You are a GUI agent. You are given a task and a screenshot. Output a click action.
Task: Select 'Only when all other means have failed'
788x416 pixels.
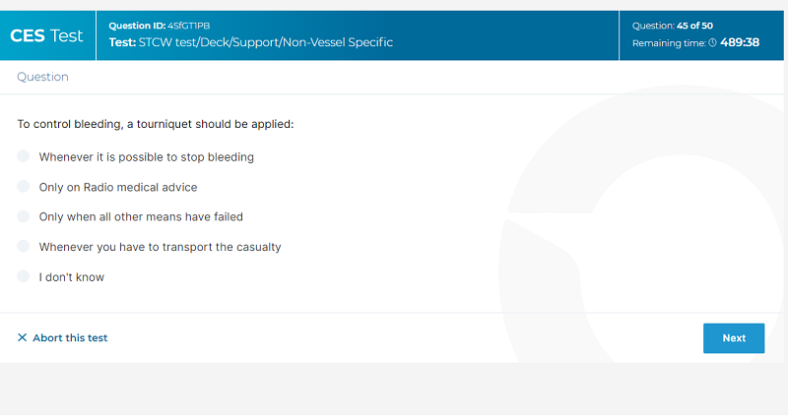click(23, 216)
